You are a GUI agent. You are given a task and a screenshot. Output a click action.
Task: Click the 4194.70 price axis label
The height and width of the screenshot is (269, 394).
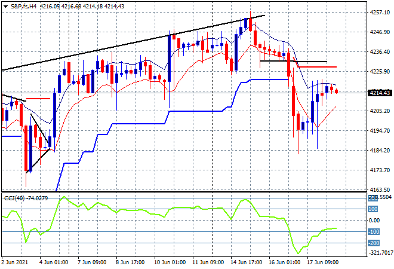tap(380, 130)
